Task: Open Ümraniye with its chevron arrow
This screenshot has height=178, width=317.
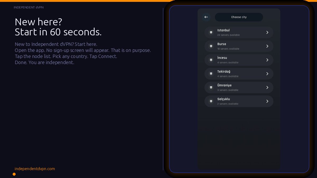Action: pyautogui.click(x=267, y=87)
